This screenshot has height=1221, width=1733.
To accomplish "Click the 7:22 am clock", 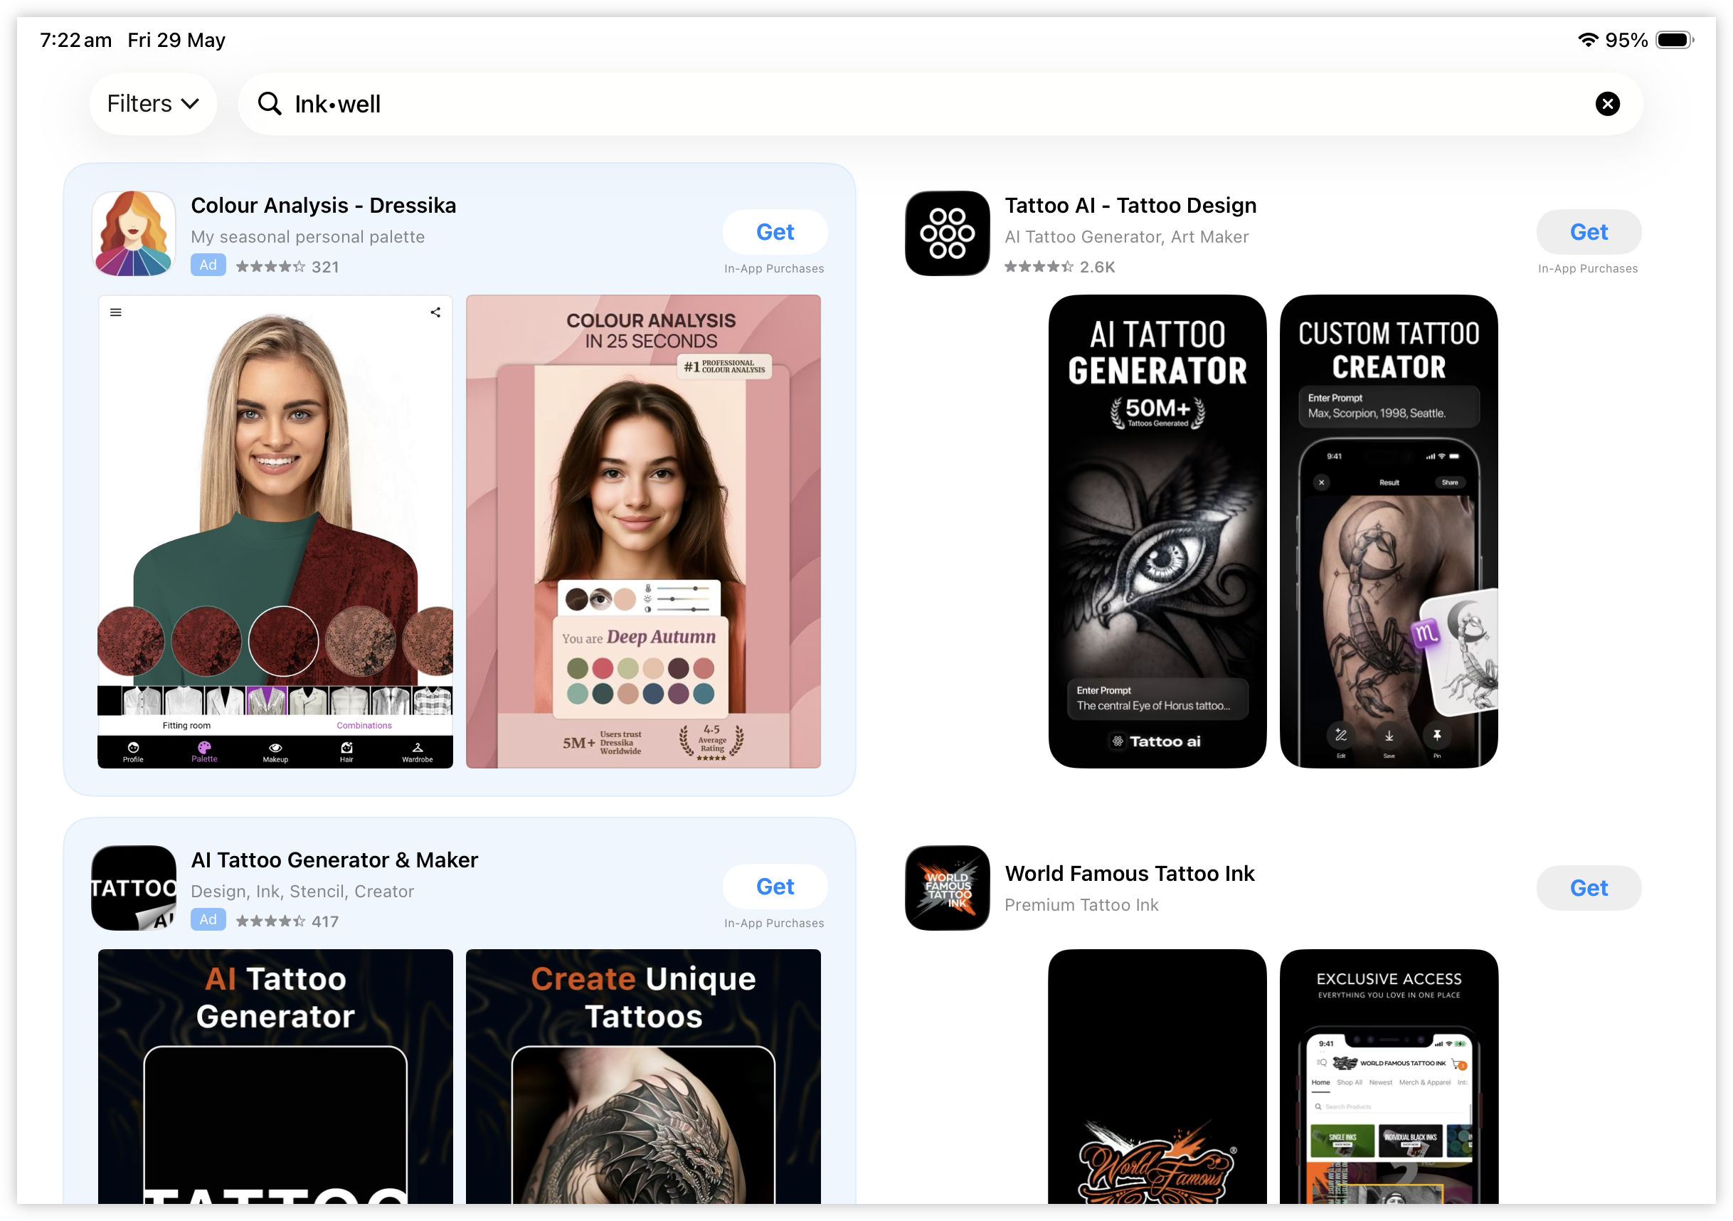I will coord(75,40).
